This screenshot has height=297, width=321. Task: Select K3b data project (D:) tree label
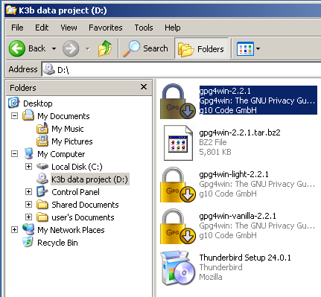pyautogui.click(x=89, y=179)
